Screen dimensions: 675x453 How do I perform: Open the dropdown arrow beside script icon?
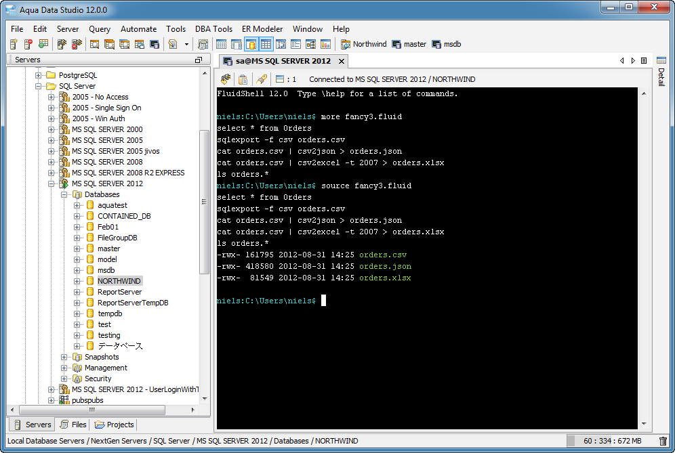(186, 44)
